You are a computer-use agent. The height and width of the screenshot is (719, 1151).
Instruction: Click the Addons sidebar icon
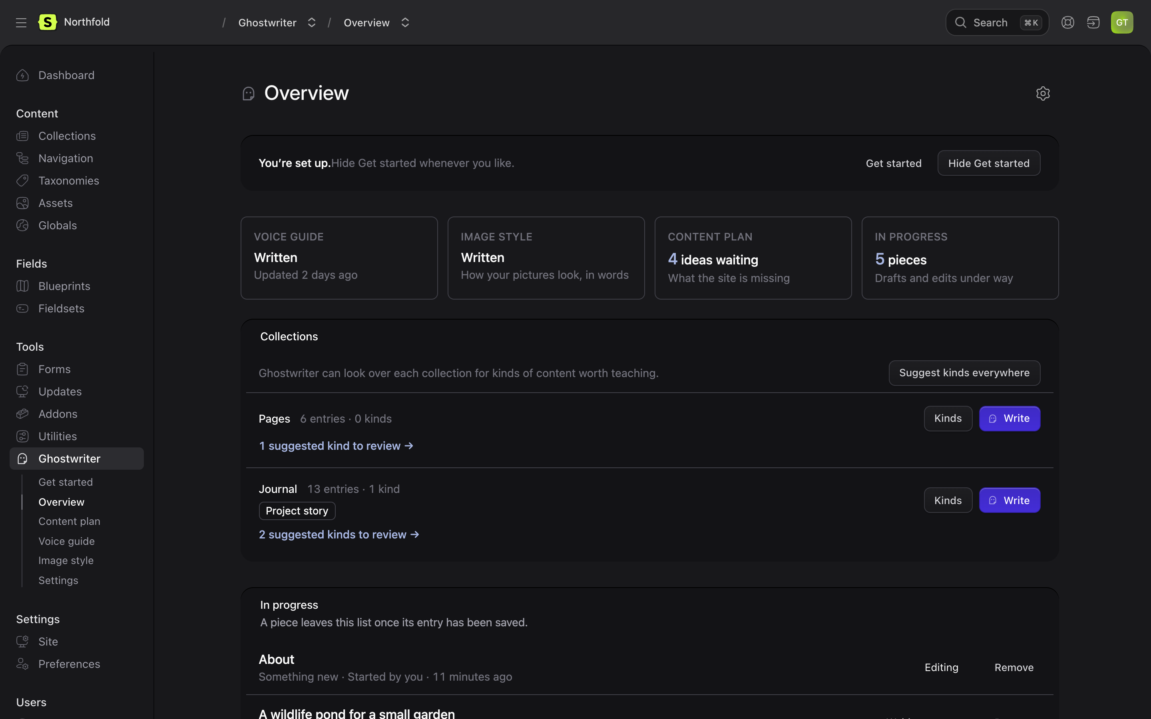pos(22,414)
